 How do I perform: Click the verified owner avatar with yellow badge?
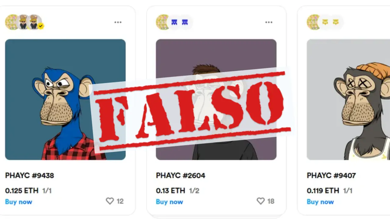35,22
